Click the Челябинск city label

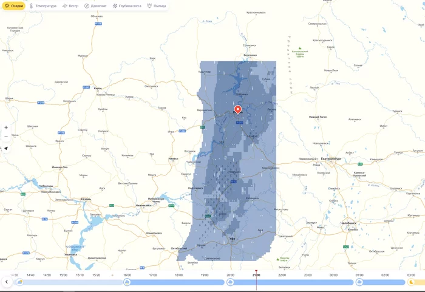pos(348,223)
